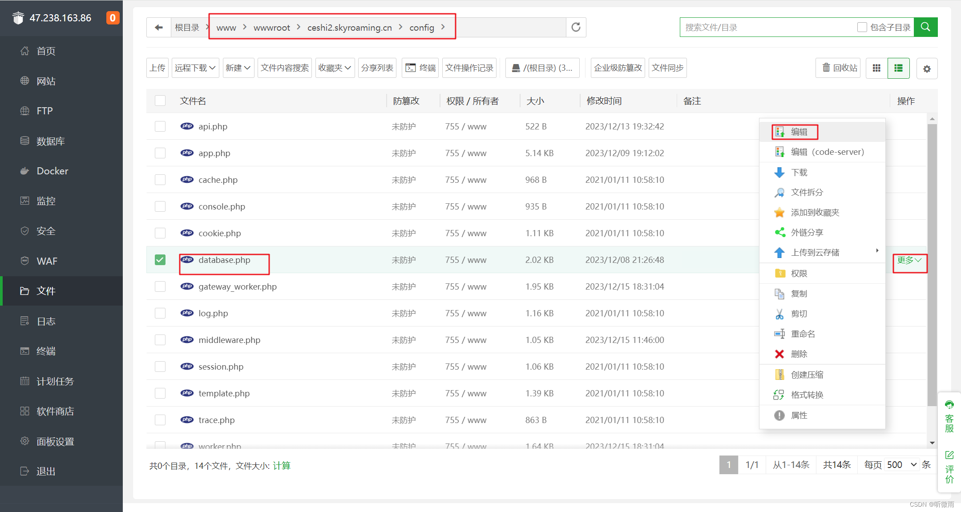Image resolution: width=961 pixels, height=512 pixels.
Task: Check the console.php row checkbox
Action: [x=160, y=206]
